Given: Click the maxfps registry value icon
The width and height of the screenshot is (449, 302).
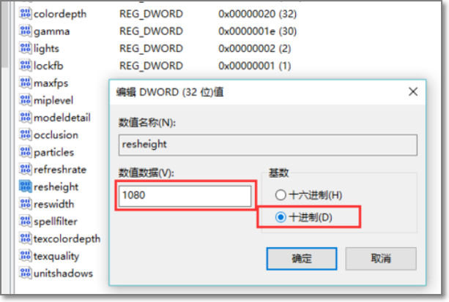Looking at the screenshot, I should coord(26,83).
